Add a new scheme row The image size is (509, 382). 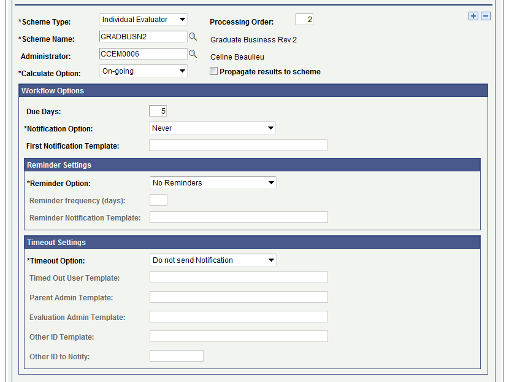tap(473, 16)
